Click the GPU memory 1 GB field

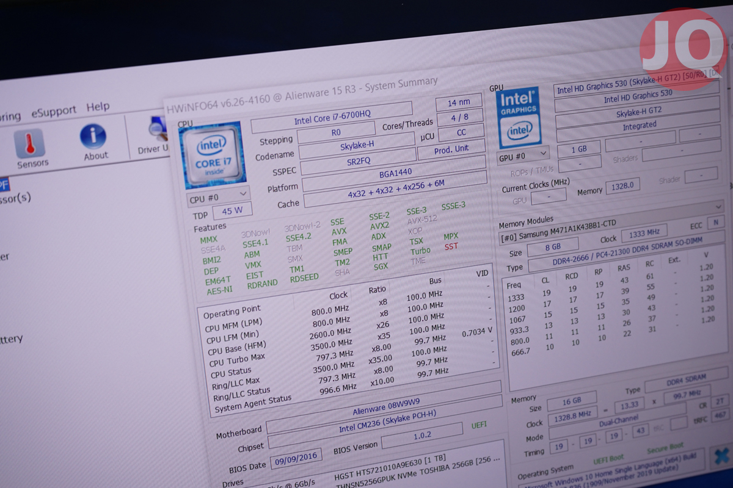[x=578, y=149]
